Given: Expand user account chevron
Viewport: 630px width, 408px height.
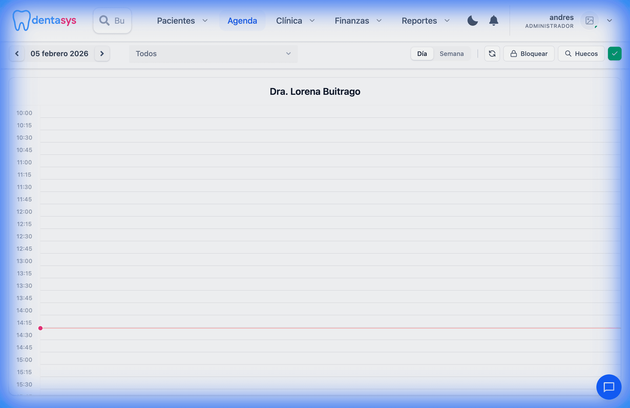Looking at the screenshot, I should pos(609,21).
